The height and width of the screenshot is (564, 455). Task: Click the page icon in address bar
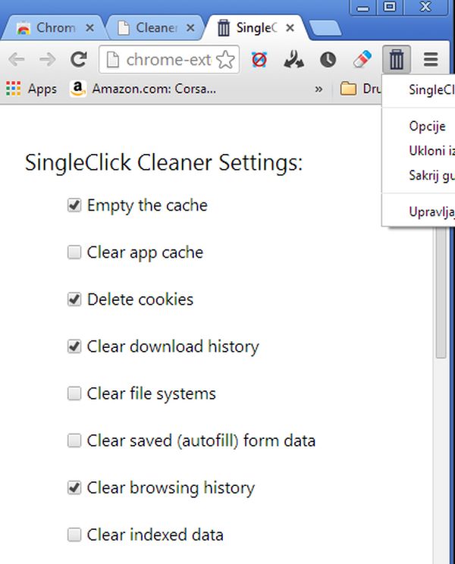click(x=112, y=60)
